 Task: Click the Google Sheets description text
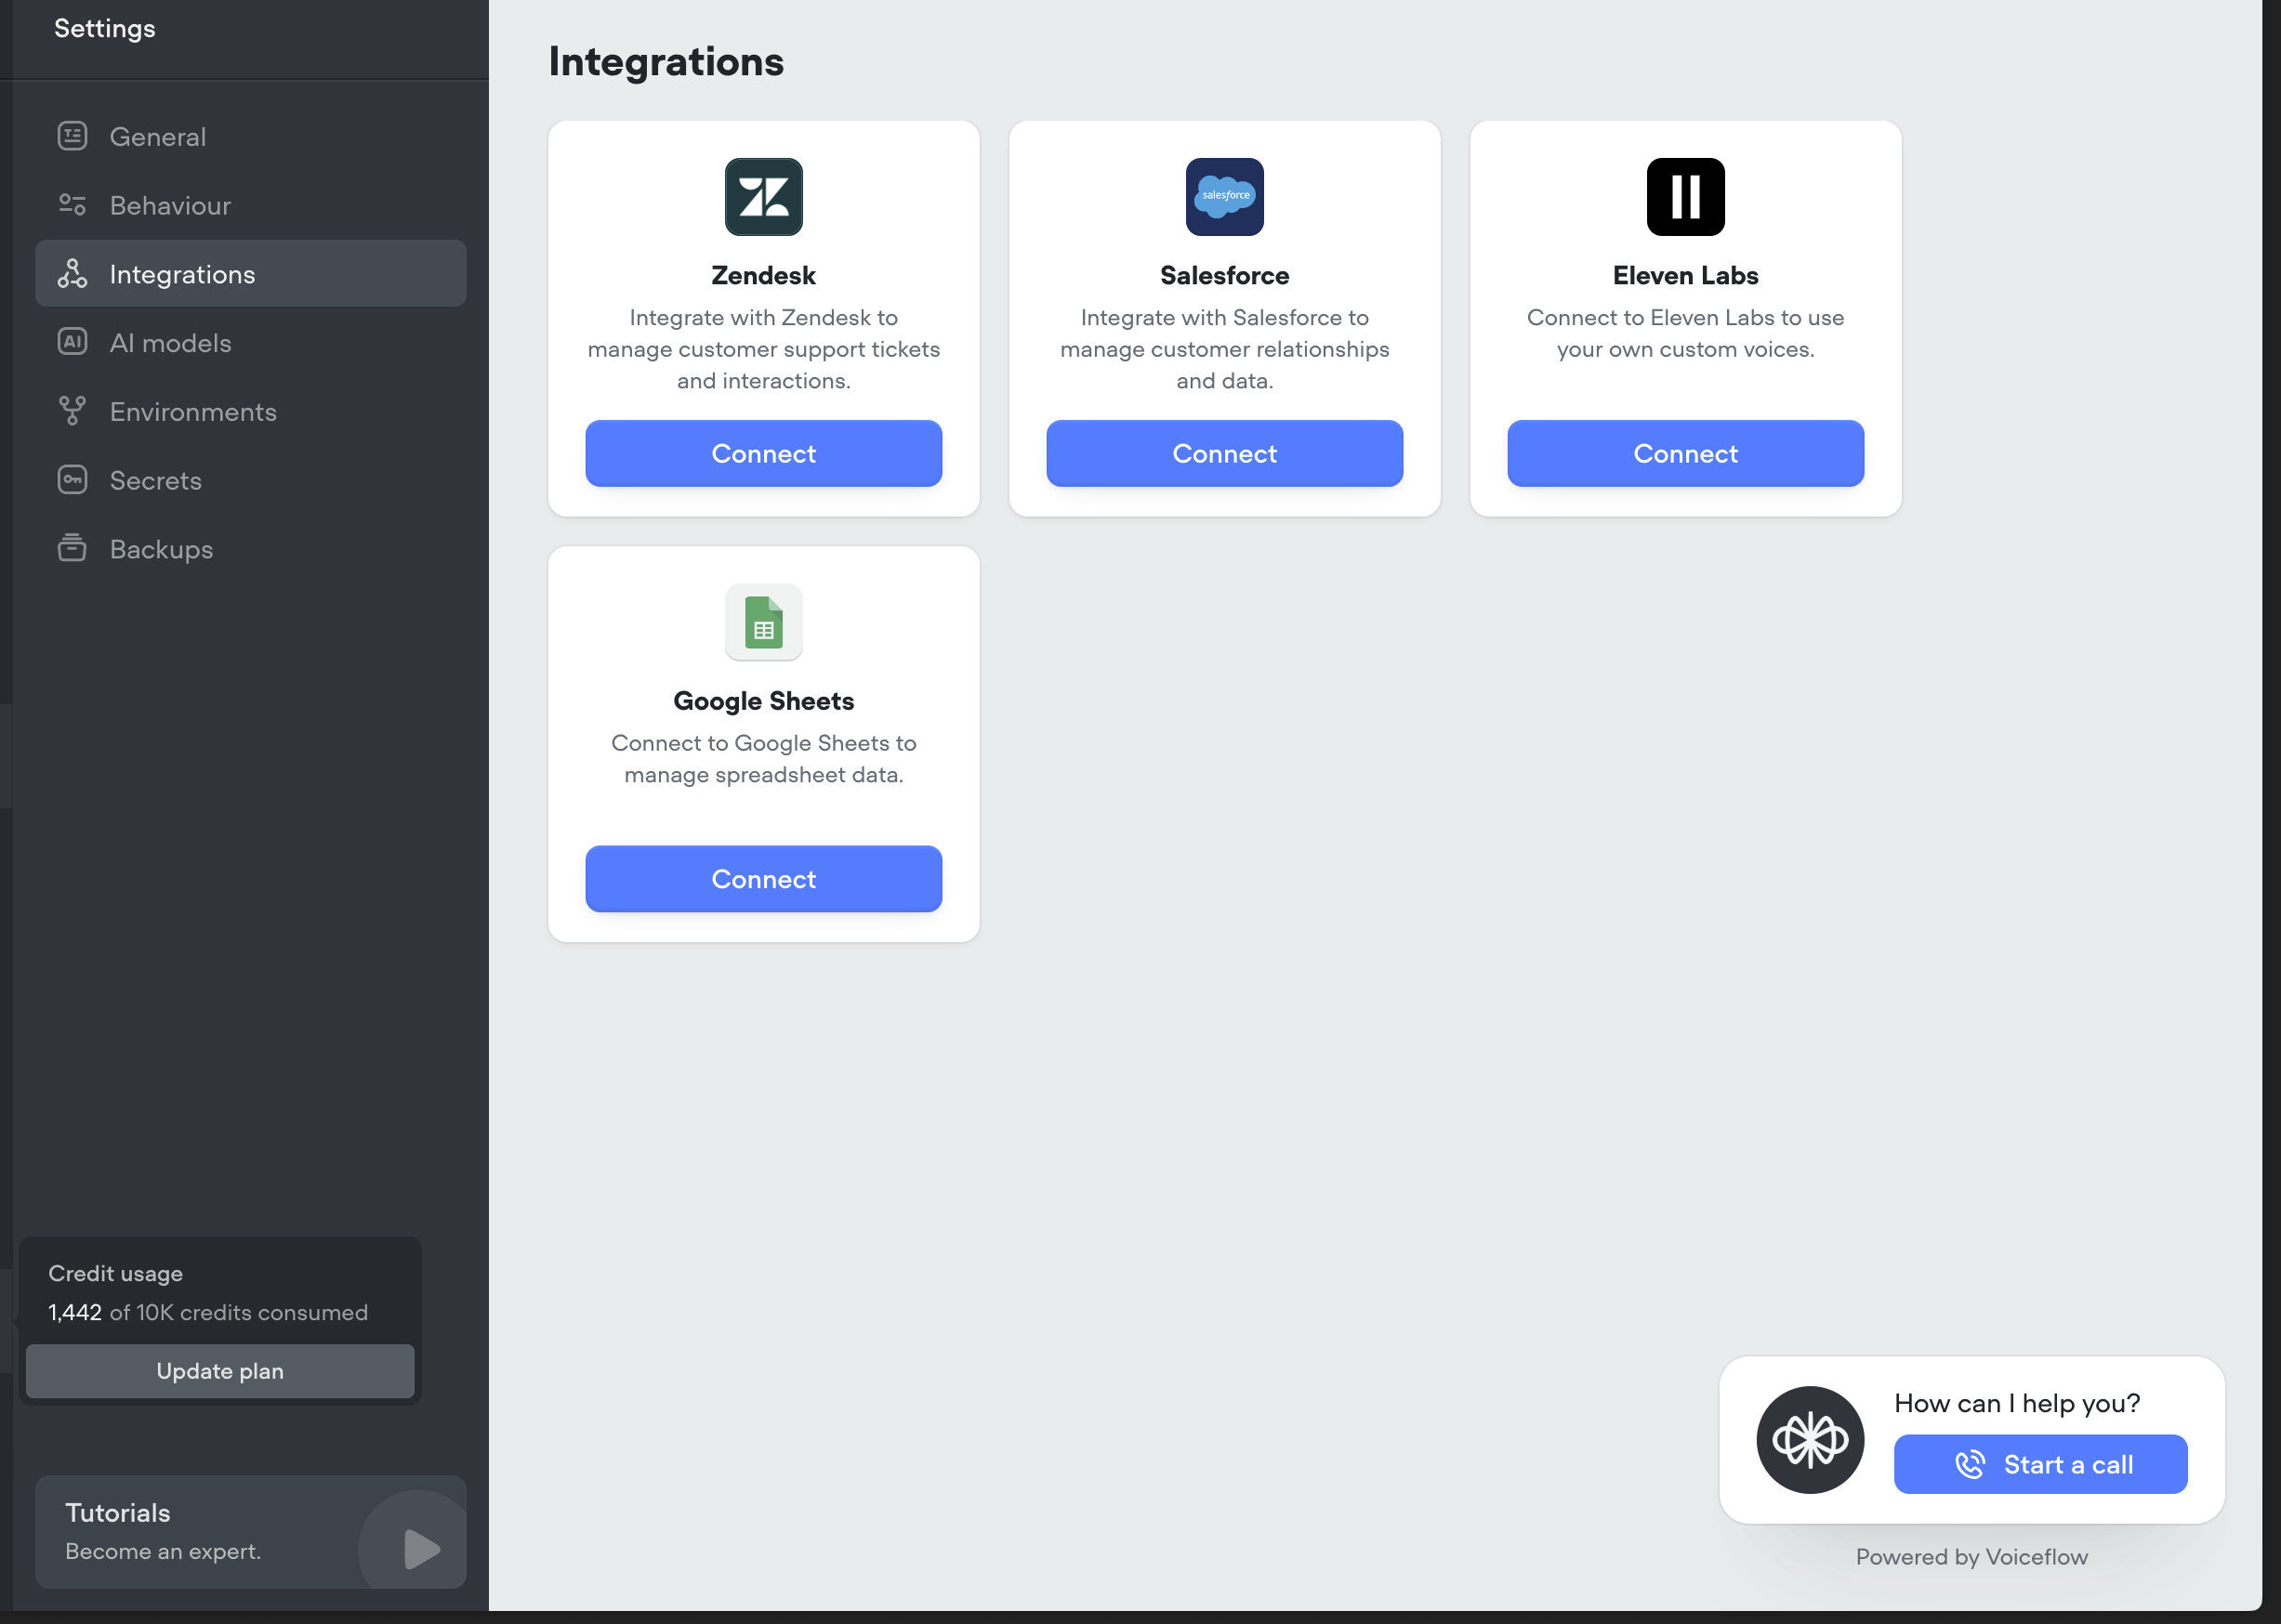763,759
